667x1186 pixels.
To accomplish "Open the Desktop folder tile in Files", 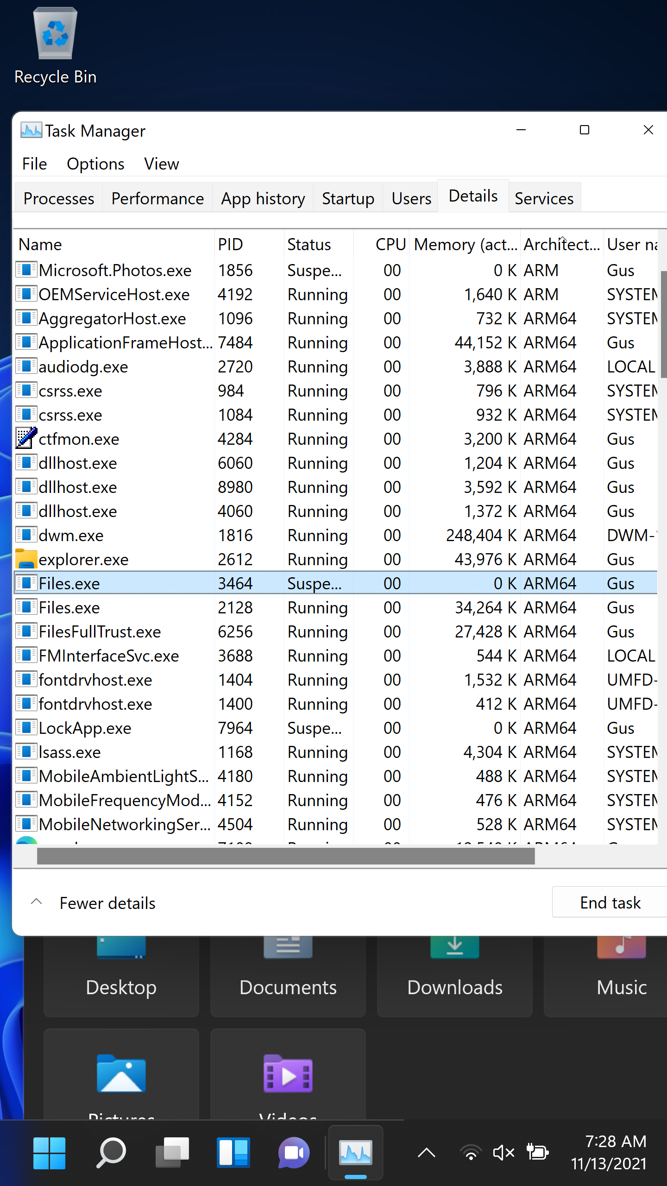I will [x=121, y=976].
